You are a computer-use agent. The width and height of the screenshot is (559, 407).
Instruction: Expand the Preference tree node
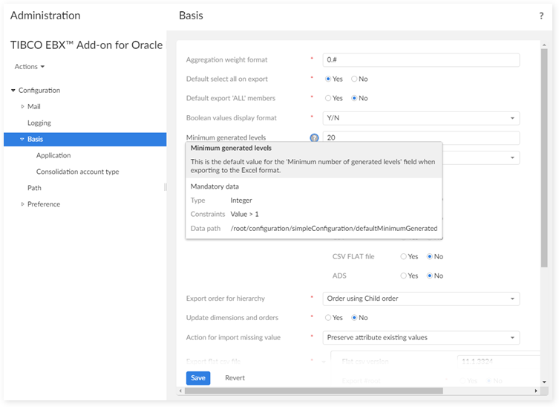[22, 204]
